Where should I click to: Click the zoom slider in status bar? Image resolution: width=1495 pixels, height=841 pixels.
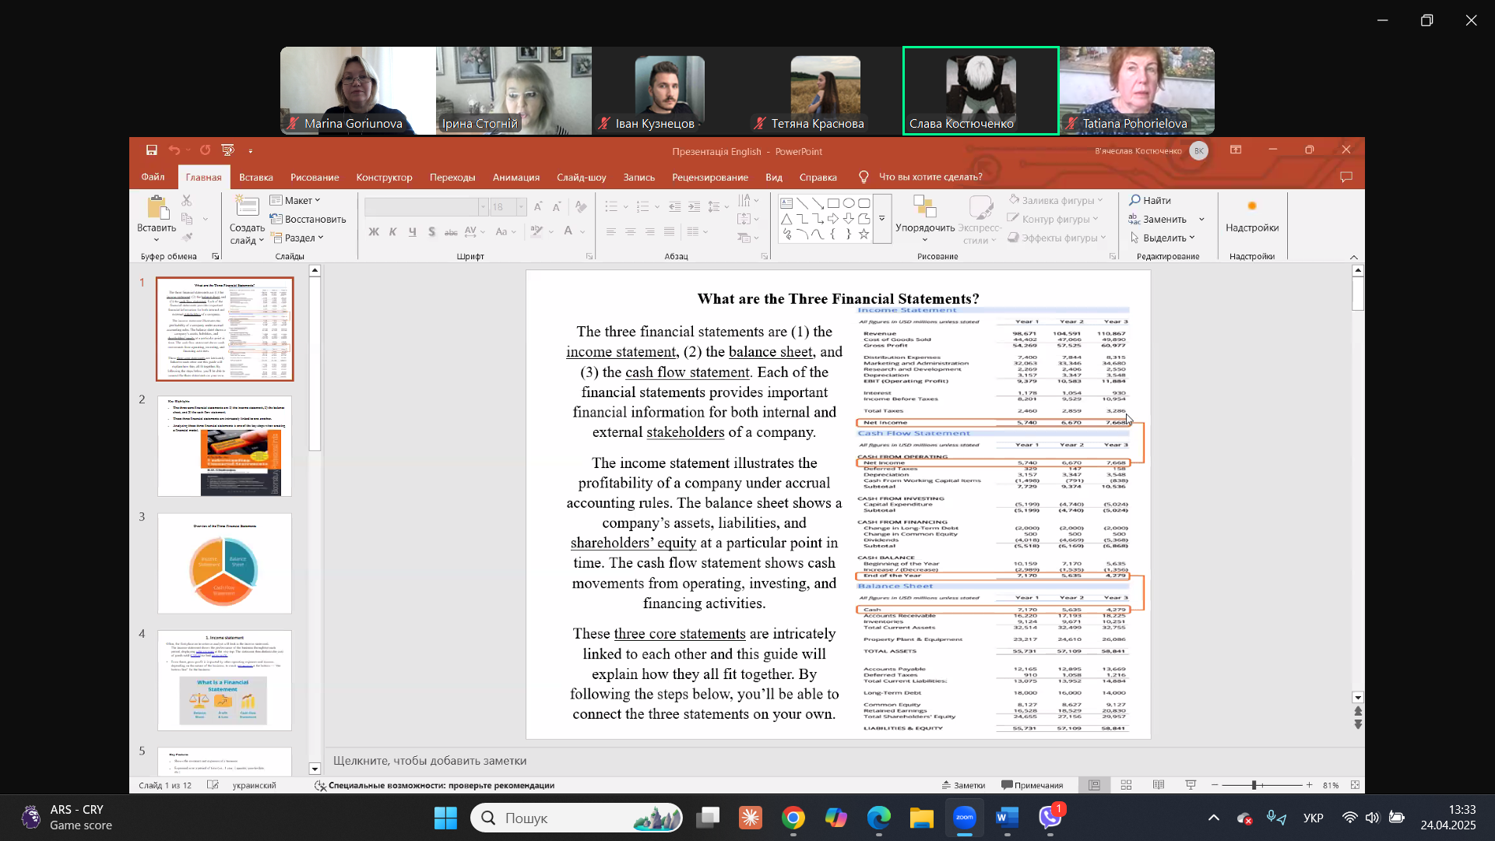[1254, 785]
